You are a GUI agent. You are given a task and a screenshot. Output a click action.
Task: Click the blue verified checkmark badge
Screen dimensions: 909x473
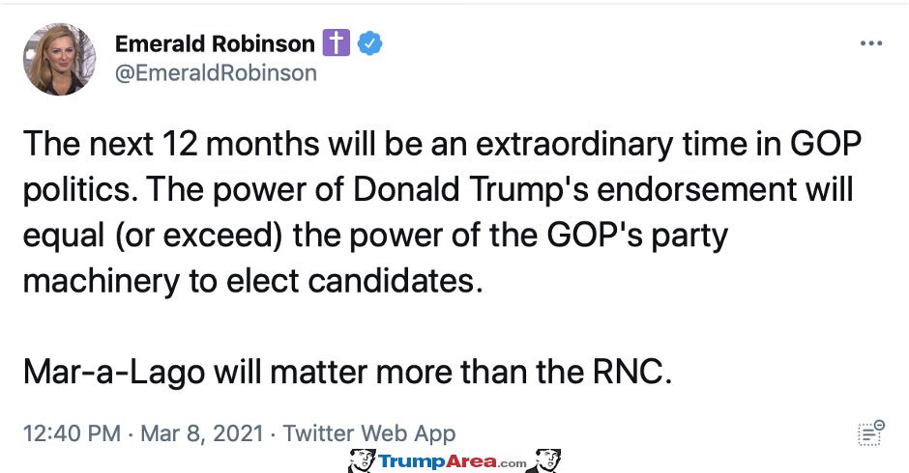click(x=369, y=43)
